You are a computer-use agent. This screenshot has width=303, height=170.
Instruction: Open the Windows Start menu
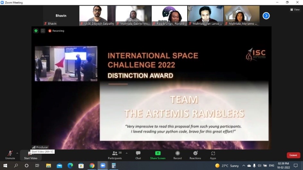[5, 166]
